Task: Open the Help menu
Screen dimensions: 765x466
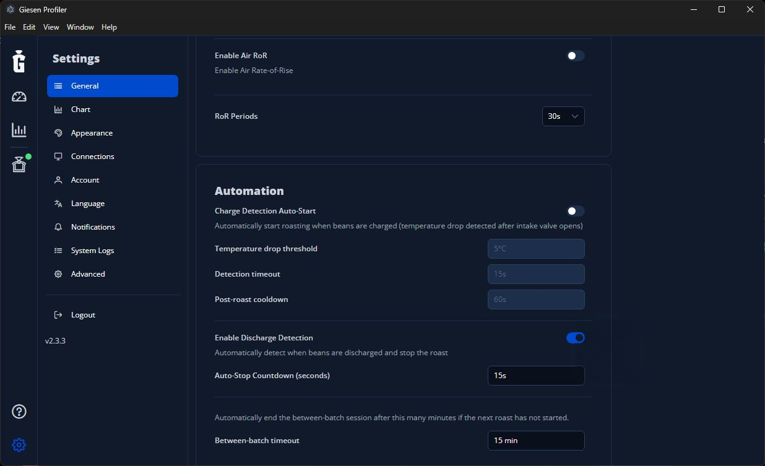Action: click(x=109, y=27)
